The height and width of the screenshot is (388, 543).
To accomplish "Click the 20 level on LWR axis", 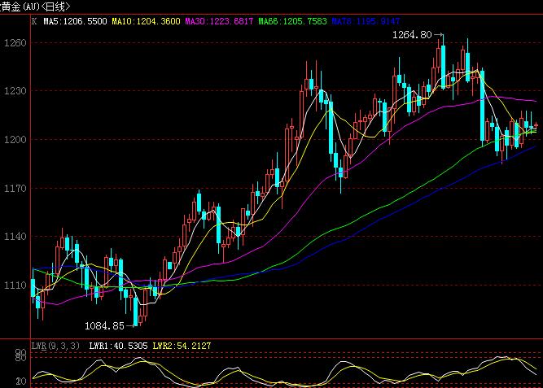I will point(20,381).
